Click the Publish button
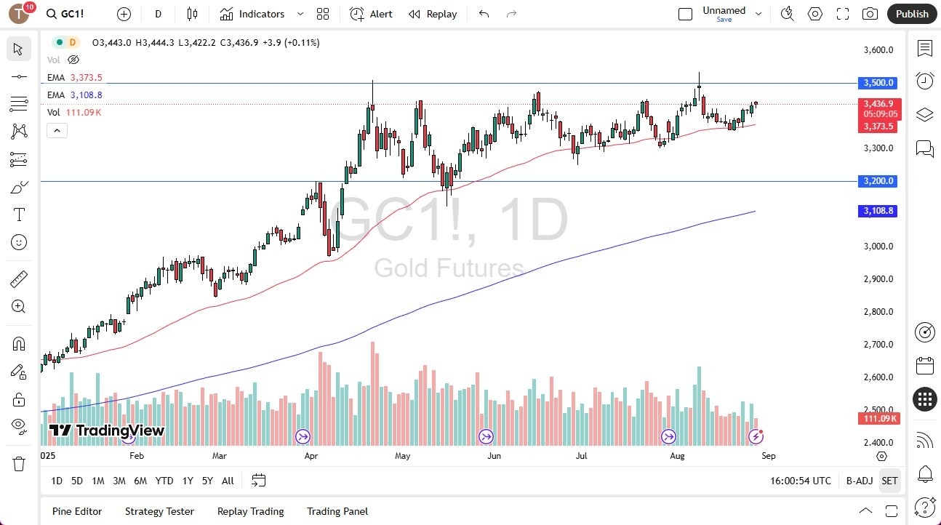This screenshot has width=941, height=525. 911,13
